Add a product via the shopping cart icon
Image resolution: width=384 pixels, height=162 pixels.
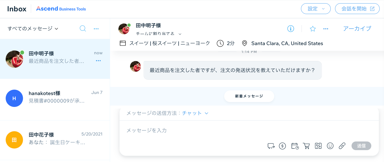point(306,146)
